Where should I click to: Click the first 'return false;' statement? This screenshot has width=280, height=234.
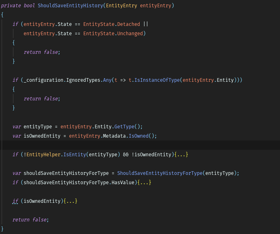click(42, 52)
